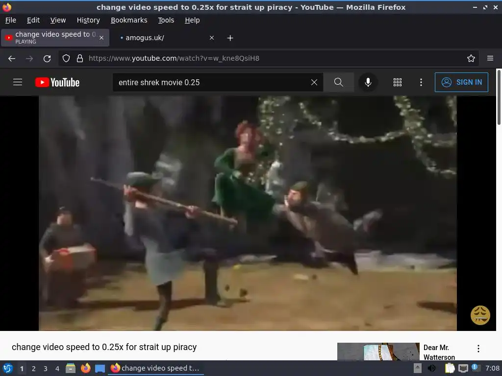Viewport: 502px width, 376px height.
Task: Open the YouTube guide sidebar menu
Action: pyautogui.click(x=18, y=82)
